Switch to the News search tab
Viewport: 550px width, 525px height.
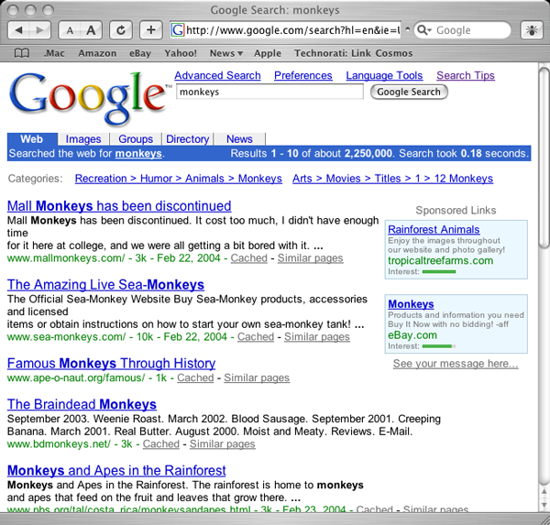pos(239,139)
